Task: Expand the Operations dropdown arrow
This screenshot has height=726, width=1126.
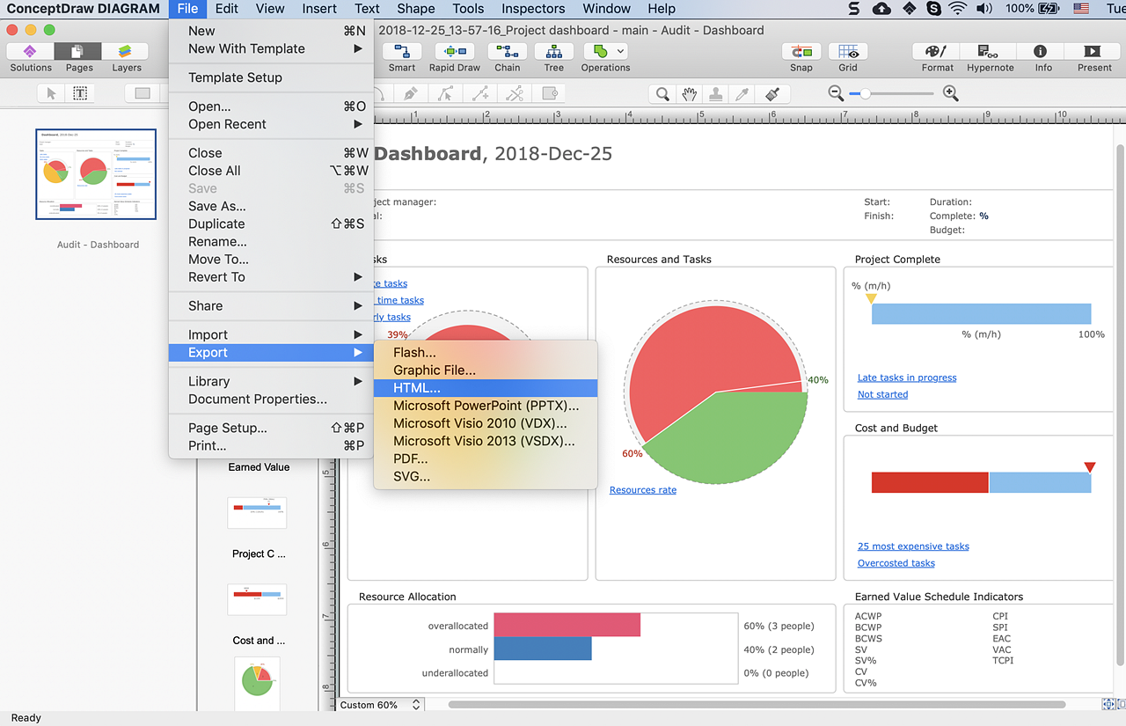Action: click(621, 51)
